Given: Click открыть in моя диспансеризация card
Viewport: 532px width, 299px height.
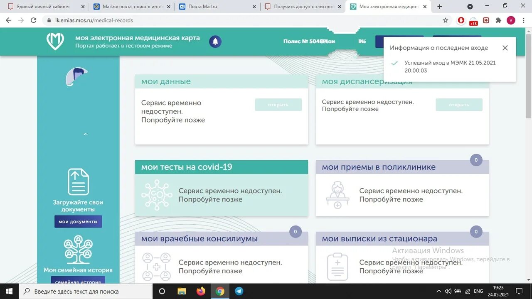Looking at the screenshot, I should [459, 105].
